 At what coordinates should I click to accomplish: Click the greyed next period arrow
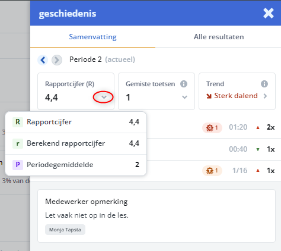coord(57,59)
